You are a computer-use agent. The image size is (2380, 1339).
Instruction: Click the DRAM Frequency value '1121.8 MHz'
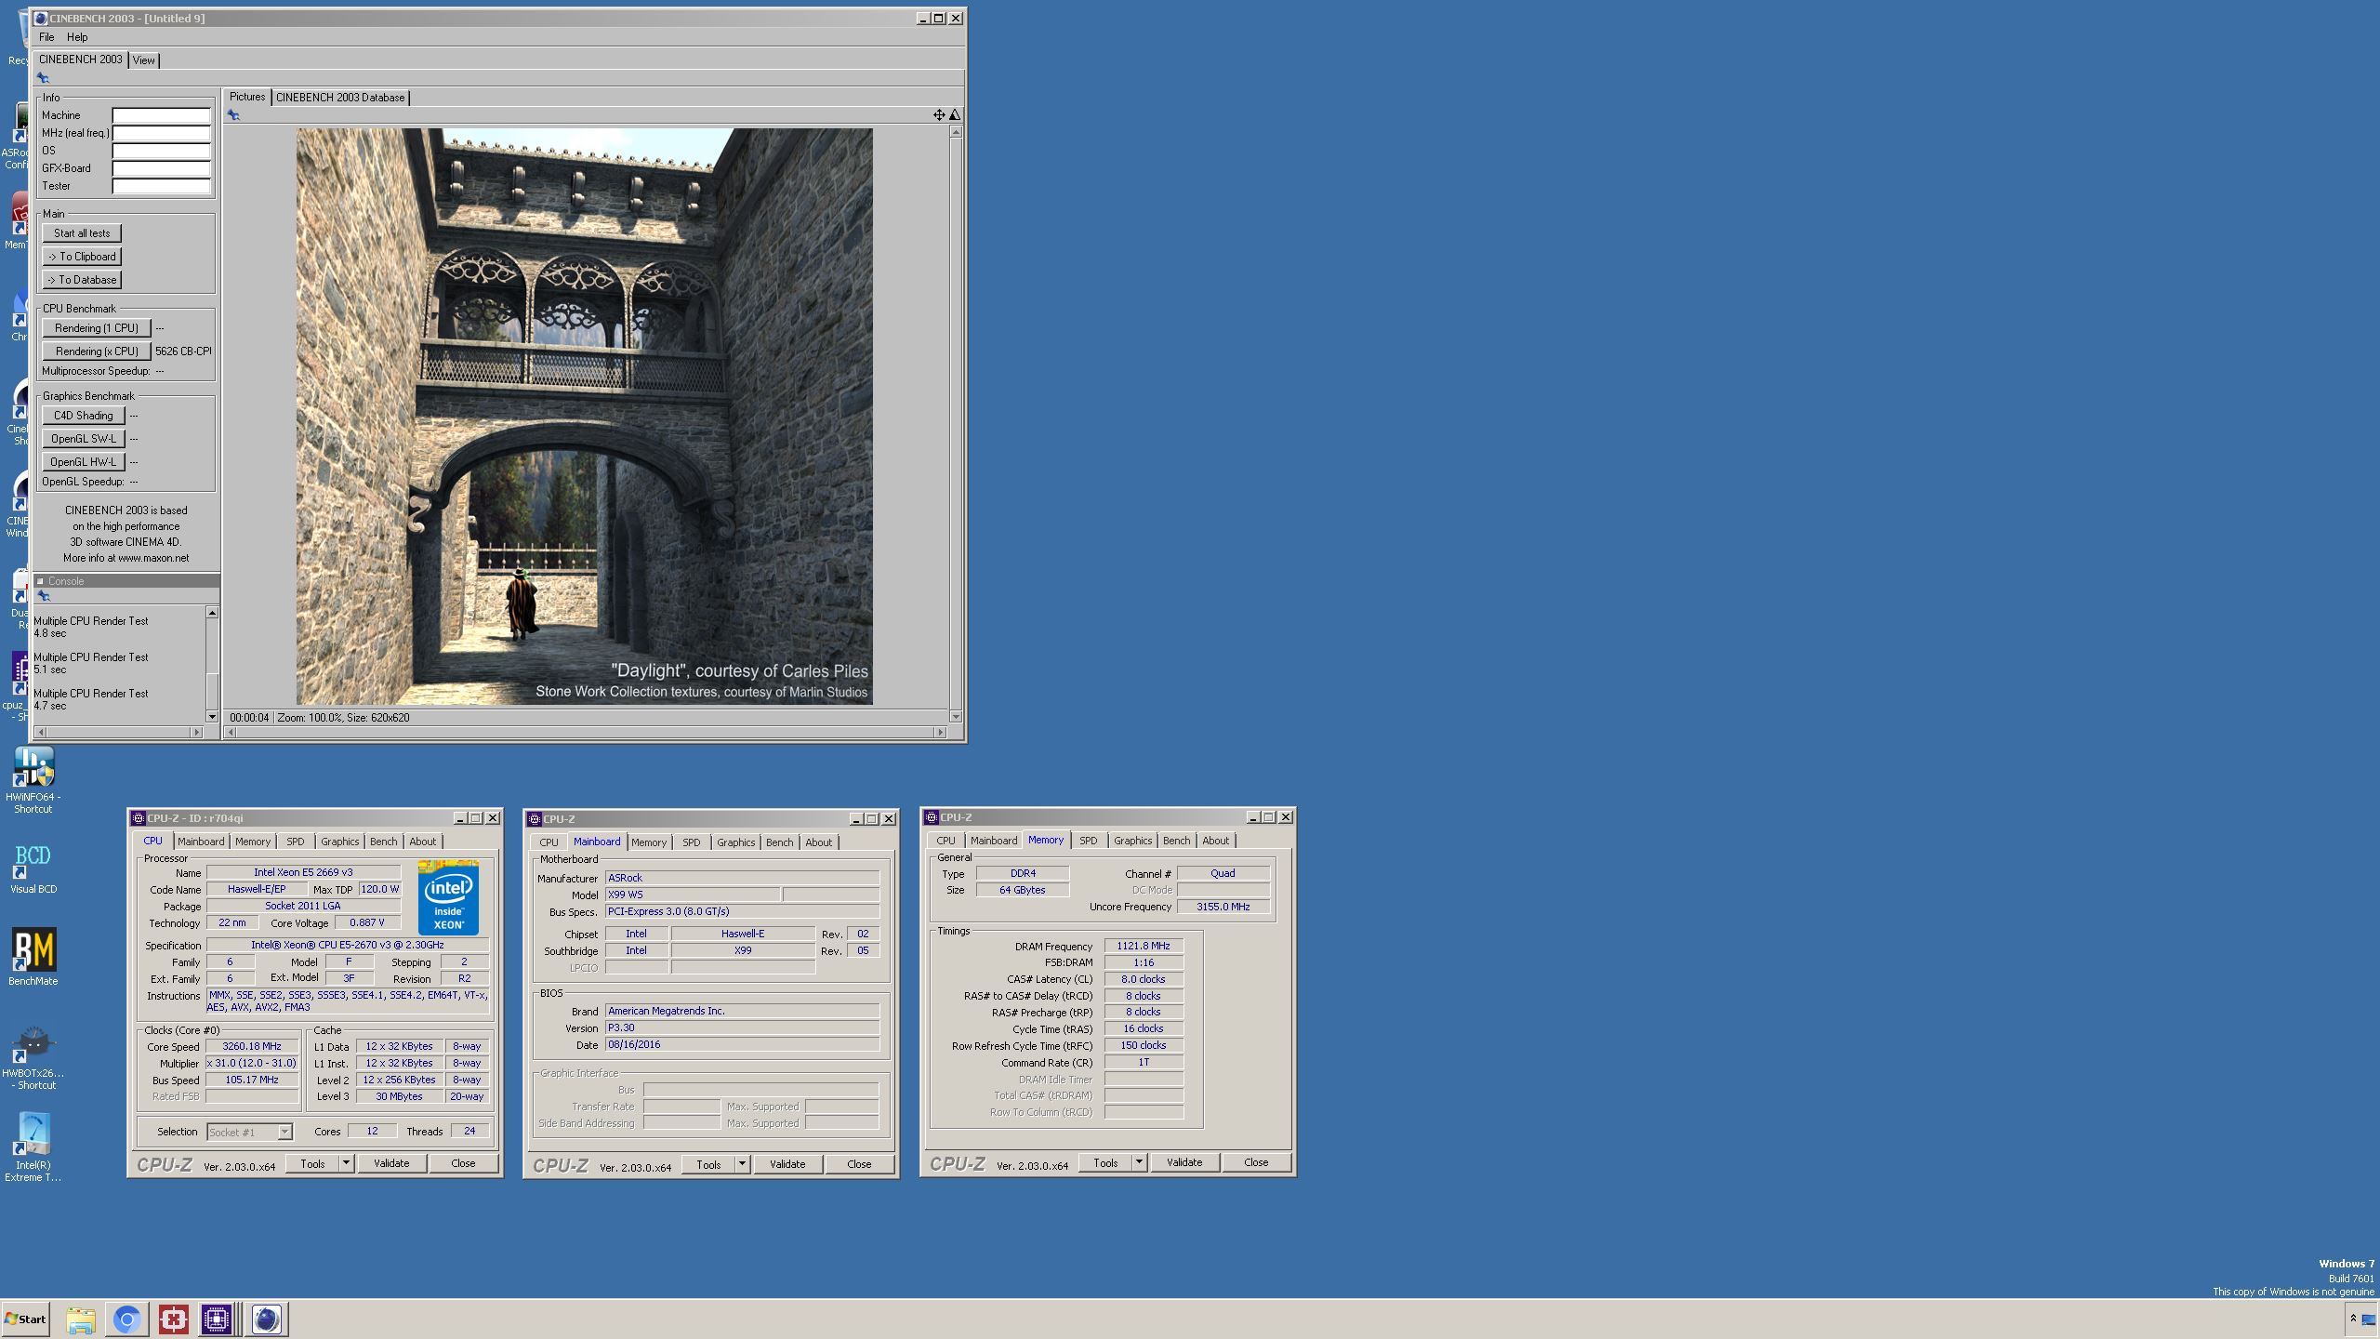click(1144, 946)
